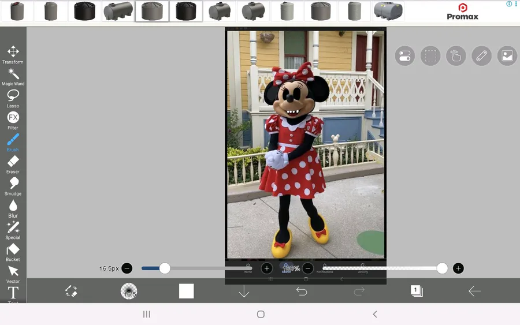Open Android recent apps button

coord(147,314)
